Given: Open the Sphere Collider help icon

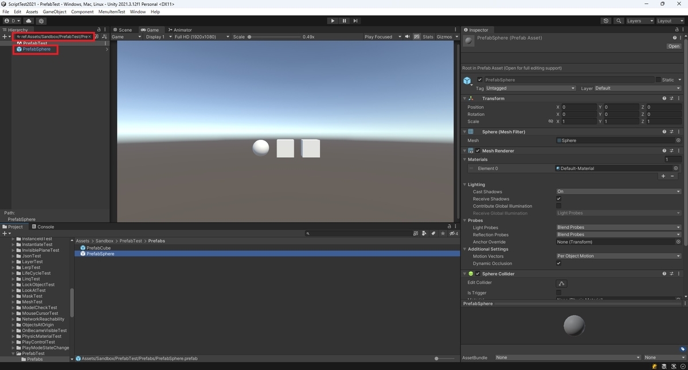Looking at the screenshot, I should pyautogui.click(x=664, y=274).
